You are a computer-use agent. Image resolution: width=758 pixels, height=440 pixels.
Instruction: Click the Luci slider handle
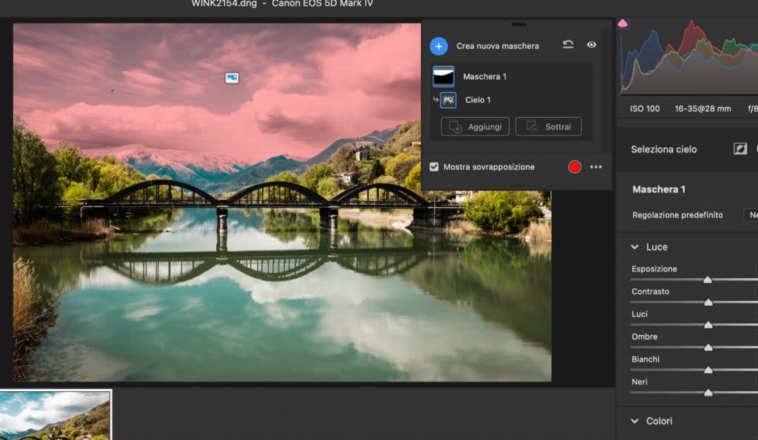click(x=708, y=325)
